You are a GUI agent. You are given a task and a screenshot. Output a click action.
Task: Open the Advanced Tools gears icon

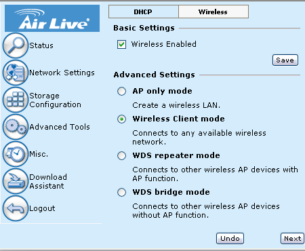coord(16,127)
